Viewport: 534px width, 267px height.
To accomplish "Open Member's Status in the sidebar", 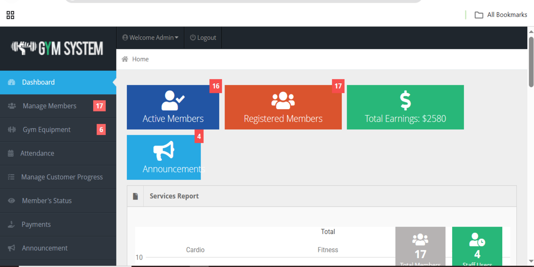I will click(58, 201).
